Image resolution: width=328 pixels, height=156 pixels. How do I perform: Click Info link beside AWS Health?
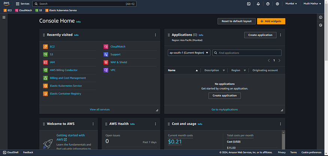[x=132, y=124]
